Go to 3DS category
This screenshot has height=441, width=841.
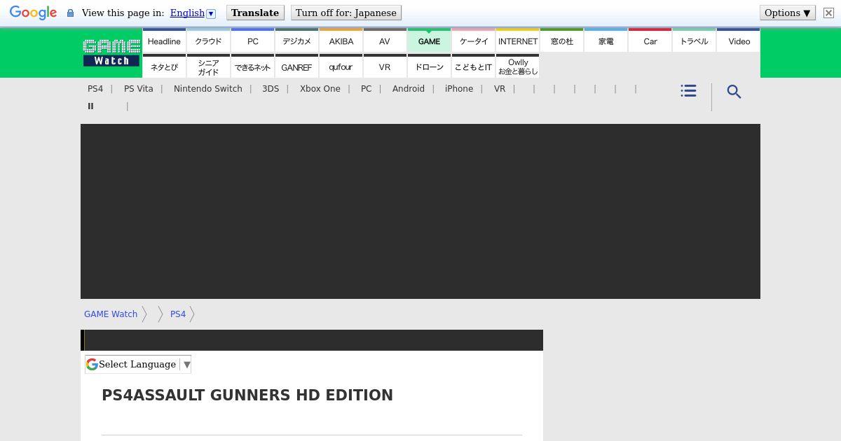(271, 89)
